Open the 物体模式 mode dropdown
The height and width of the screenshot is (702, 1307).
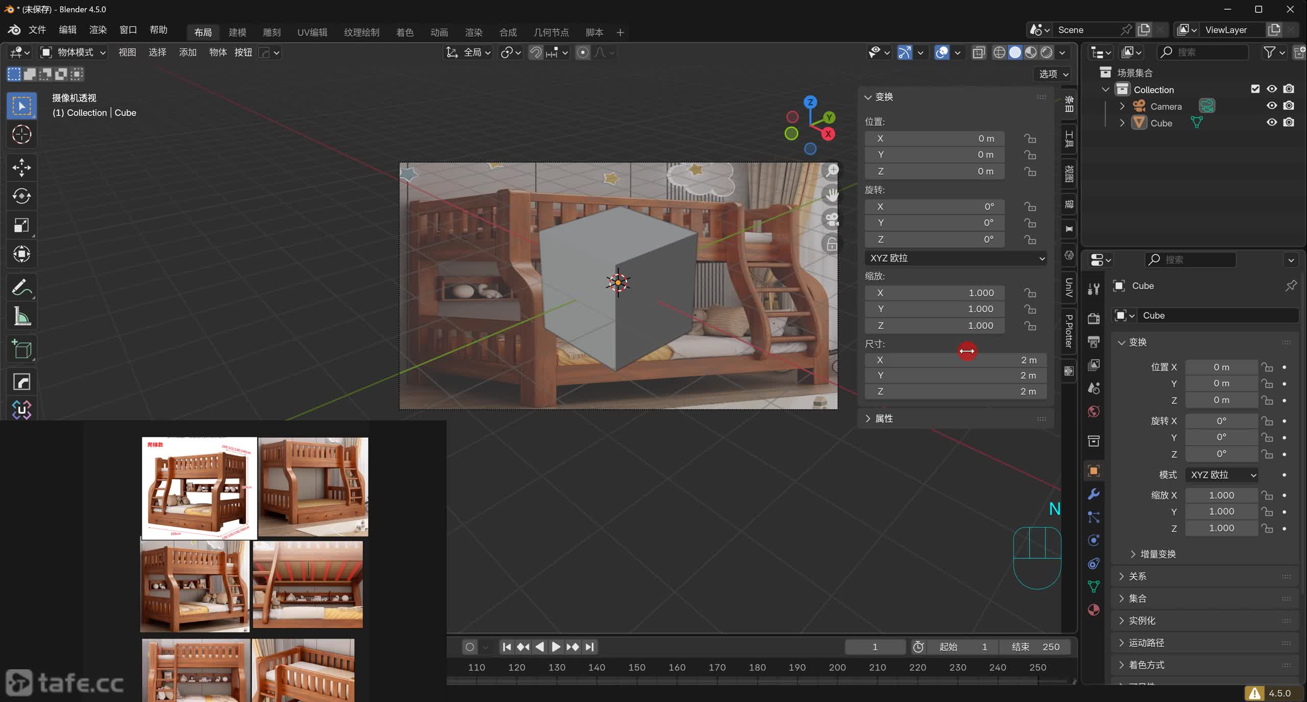coord(74,52)
